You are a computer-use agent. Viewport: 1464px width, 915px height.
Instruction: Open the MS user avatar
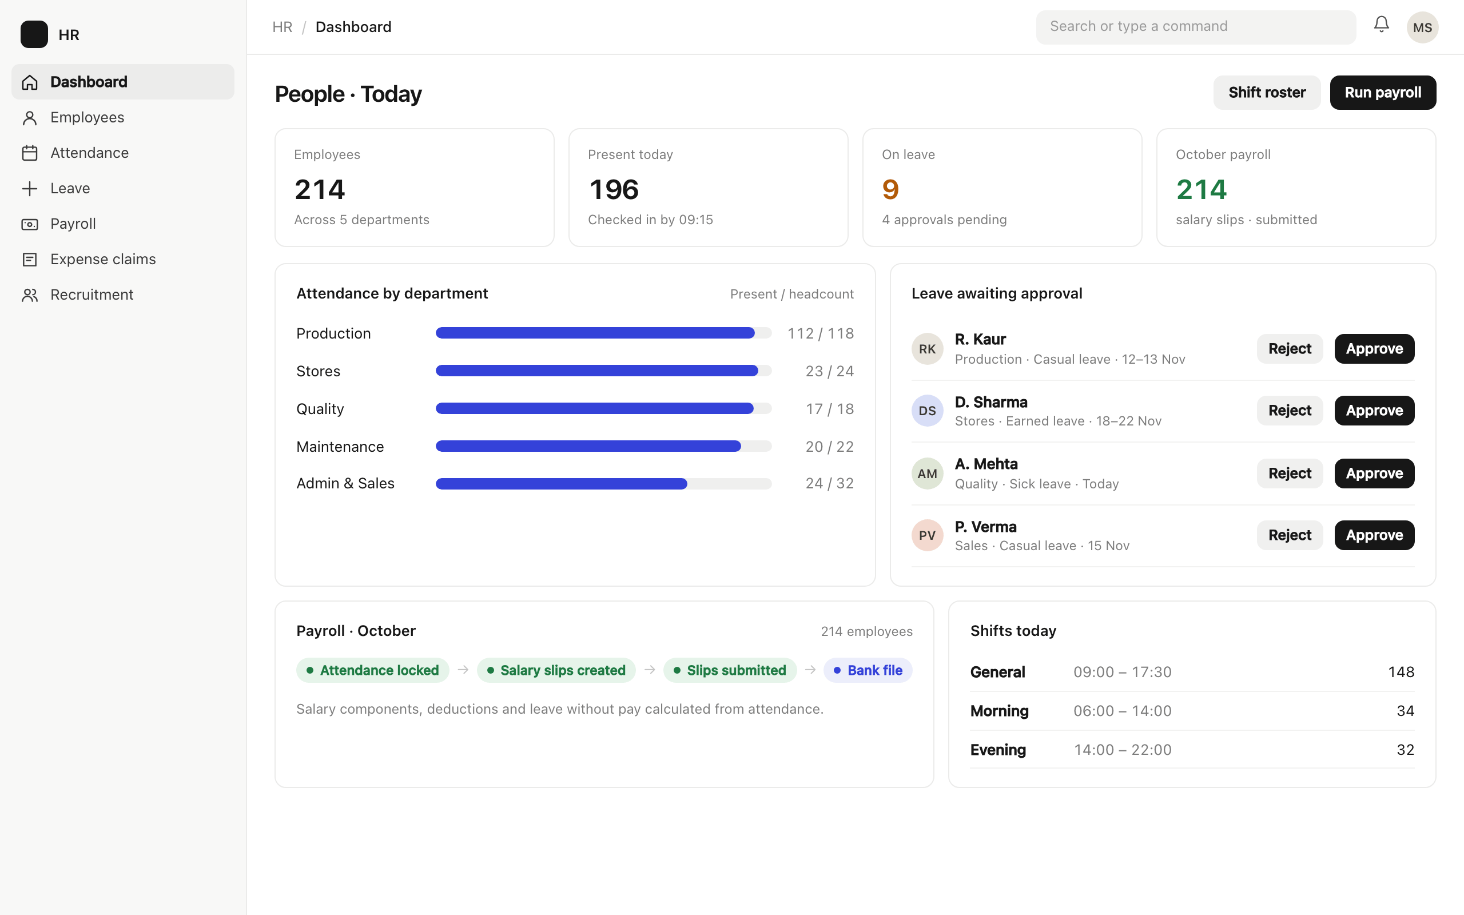(x=1422, y=27)
